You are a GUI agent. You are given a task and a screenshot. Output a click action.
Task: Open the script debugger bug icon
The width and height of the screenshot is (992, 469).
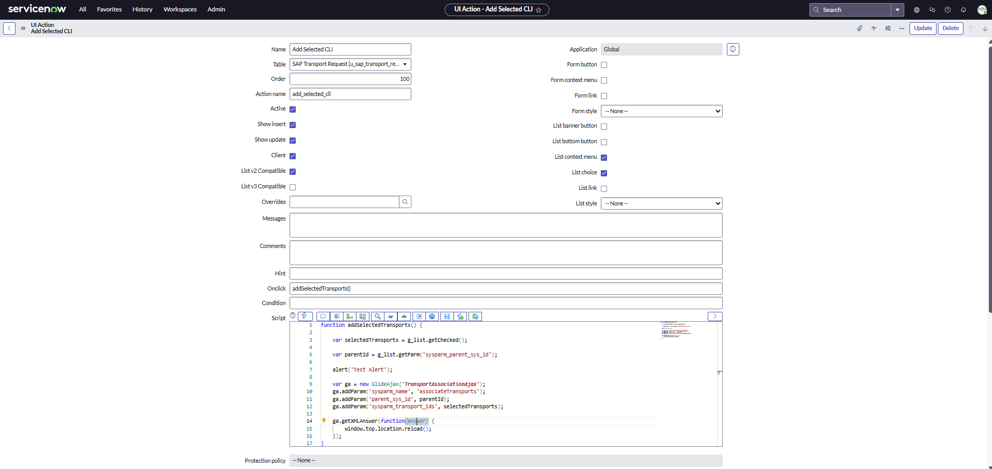tap(475, 316)
